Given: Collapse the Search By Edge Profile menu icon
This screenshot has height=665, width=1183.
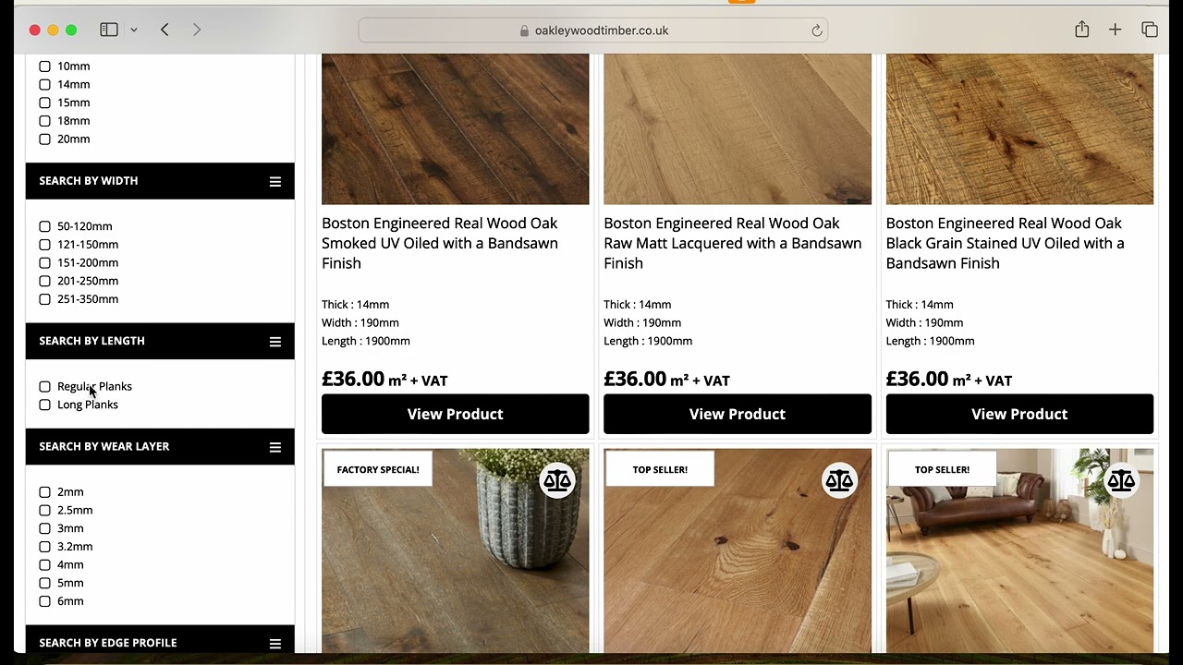Looking at the screenshot, I should [x=274, y=644].
